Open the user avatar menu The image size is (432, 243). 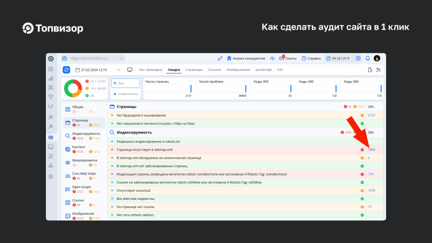pyautogui.click(x=377, y=58)
